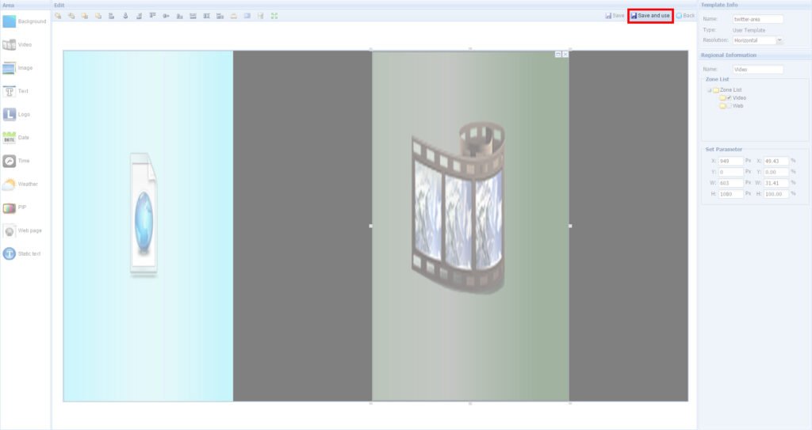
Task: Click the template Name field
Action: [757, 19]
